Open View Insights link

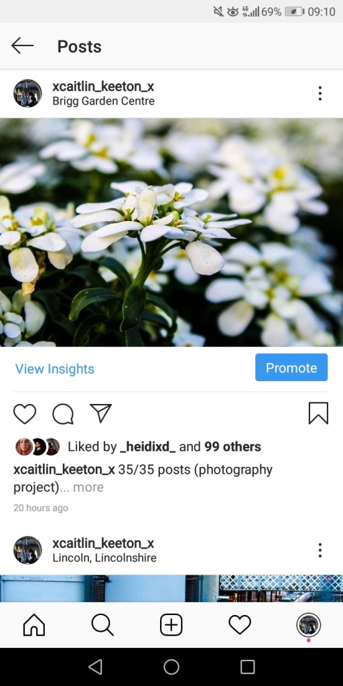[55, 369]
